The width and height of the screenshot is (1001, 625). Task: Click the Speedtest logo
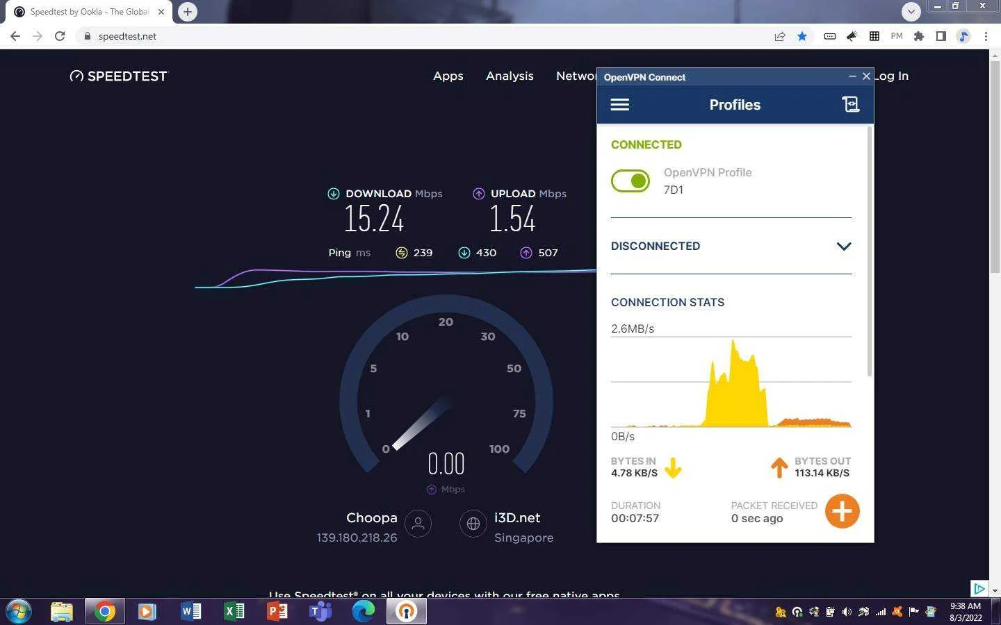tap(119, 76)
